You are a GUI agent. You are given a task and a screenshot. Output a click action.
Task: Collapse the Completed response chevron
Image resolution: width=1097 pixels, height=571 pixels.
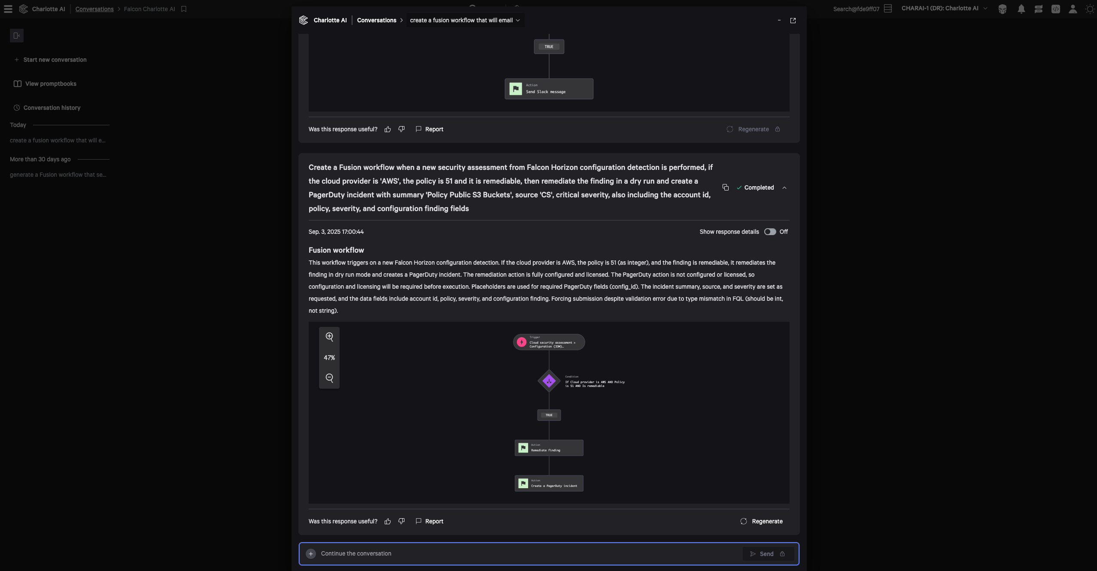[x=784, y=188]
